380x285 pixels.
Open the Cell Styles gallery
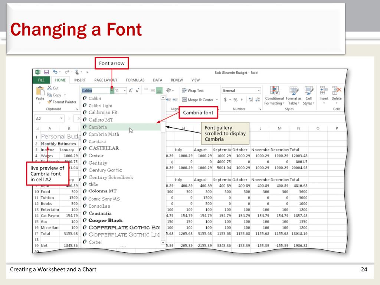(308, 95)
